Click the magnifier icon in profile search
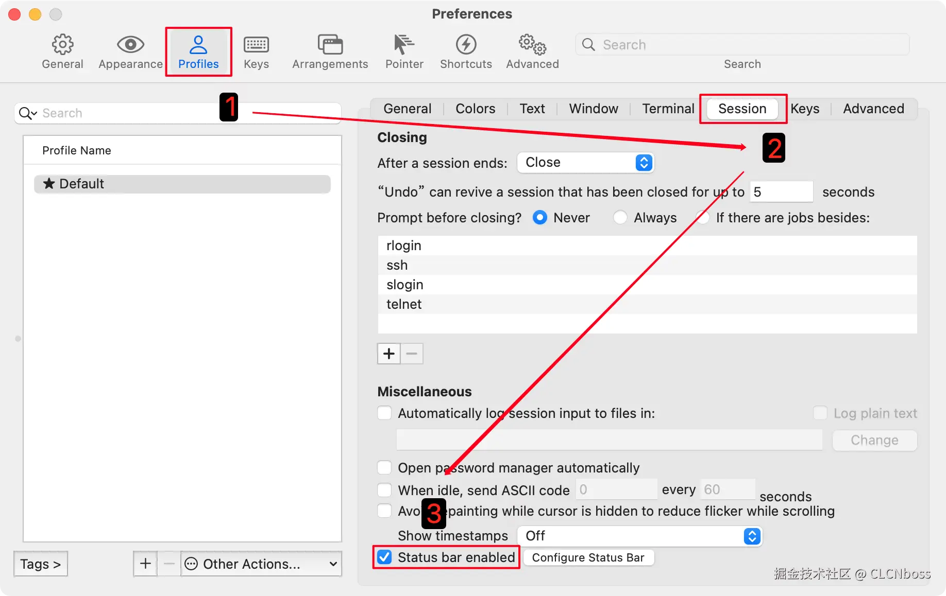Viewport: 946px width, 596px height. [x=28, y=113]
